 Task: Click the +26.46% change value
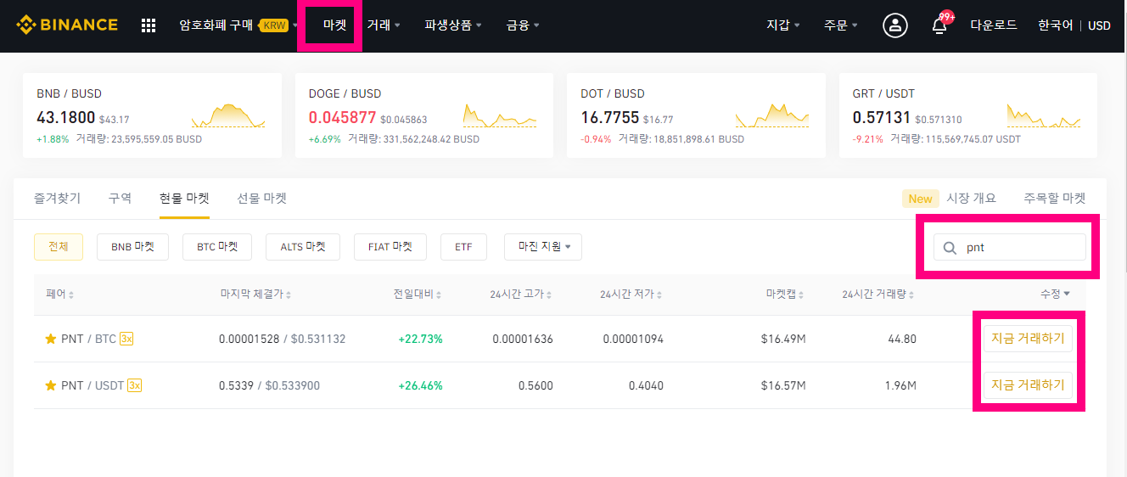pos(420,385)
